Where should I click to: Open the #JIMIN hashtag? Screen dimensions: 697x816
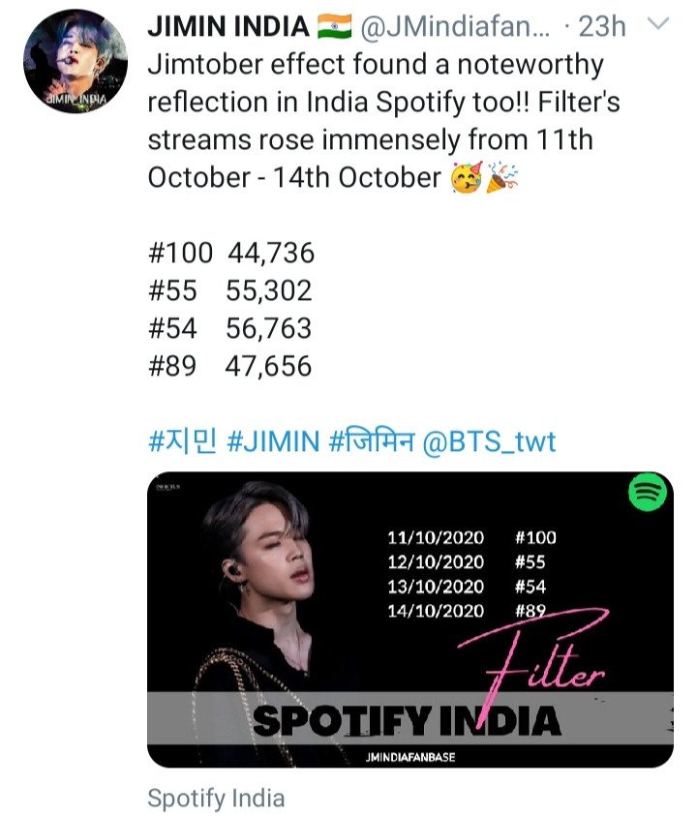coord(273,441)
